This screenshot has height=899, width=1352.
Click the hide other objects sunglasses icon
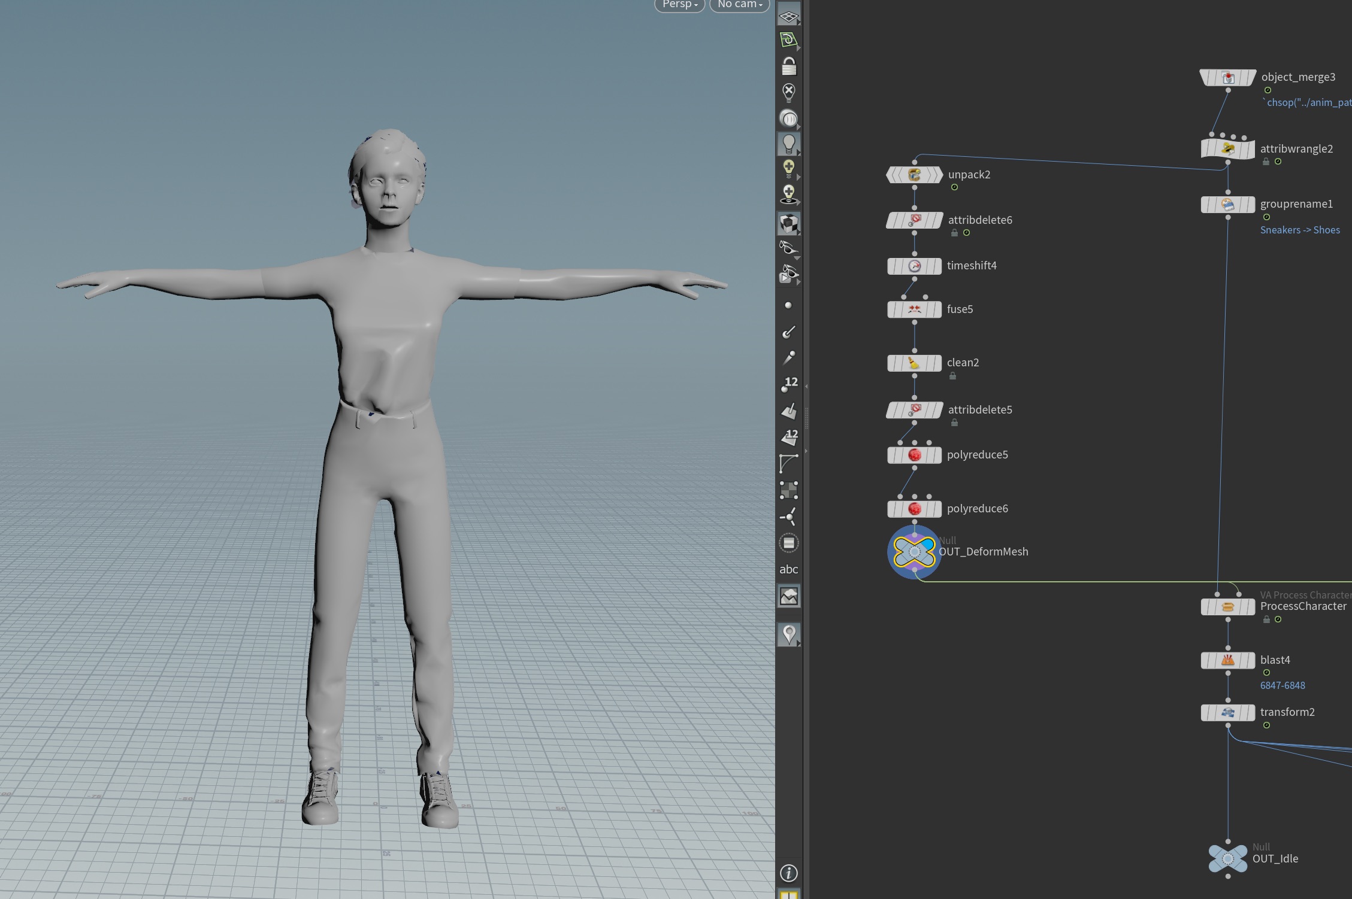point(789,248)
